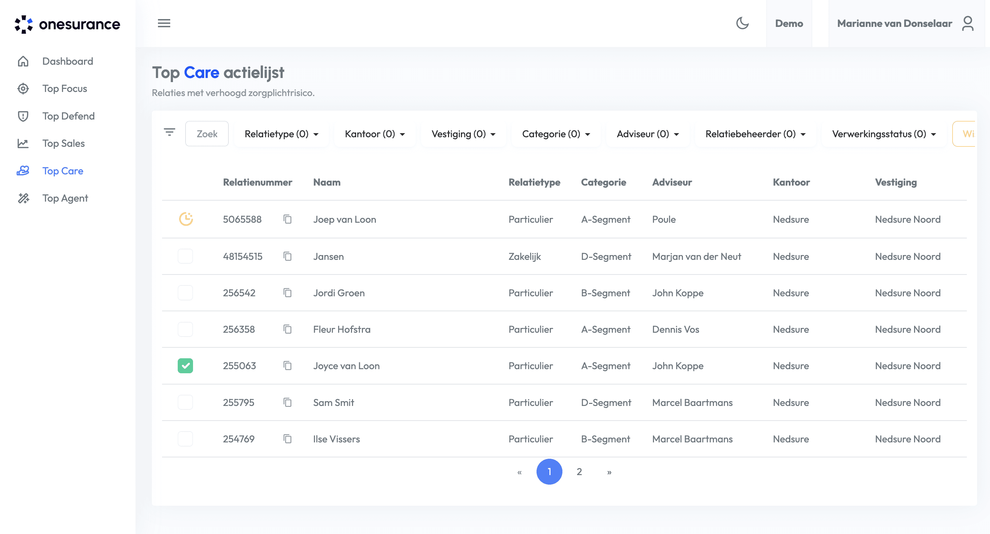Viewport: 990px width, 534px height.
Task: Click the hamburger menu icon
Action: tap(164, 23)
